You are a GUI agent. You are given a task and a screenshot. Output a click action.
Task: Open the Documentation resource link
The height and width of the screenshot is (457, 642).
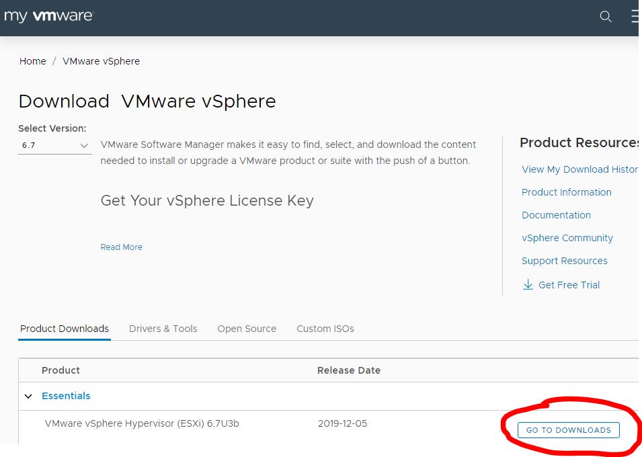tap(556, 215)
